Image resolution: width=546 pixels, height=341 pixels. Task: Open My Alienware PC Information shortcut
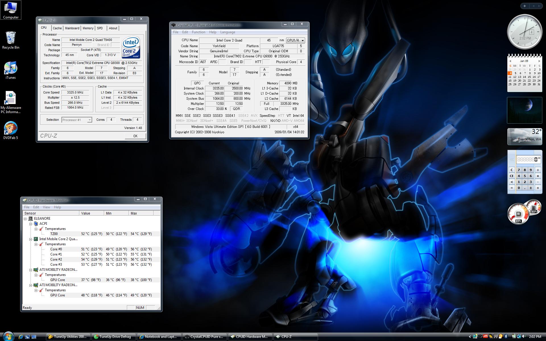point(11,102)
